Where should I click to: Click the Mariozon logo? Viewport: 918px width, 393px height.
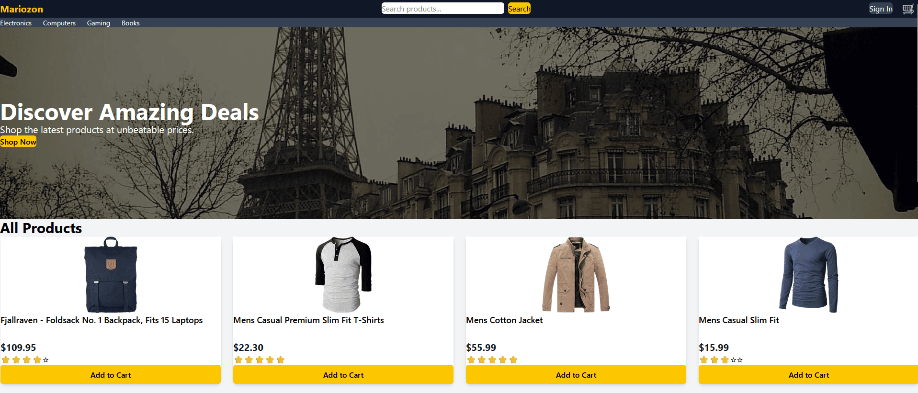coord(22,9)
